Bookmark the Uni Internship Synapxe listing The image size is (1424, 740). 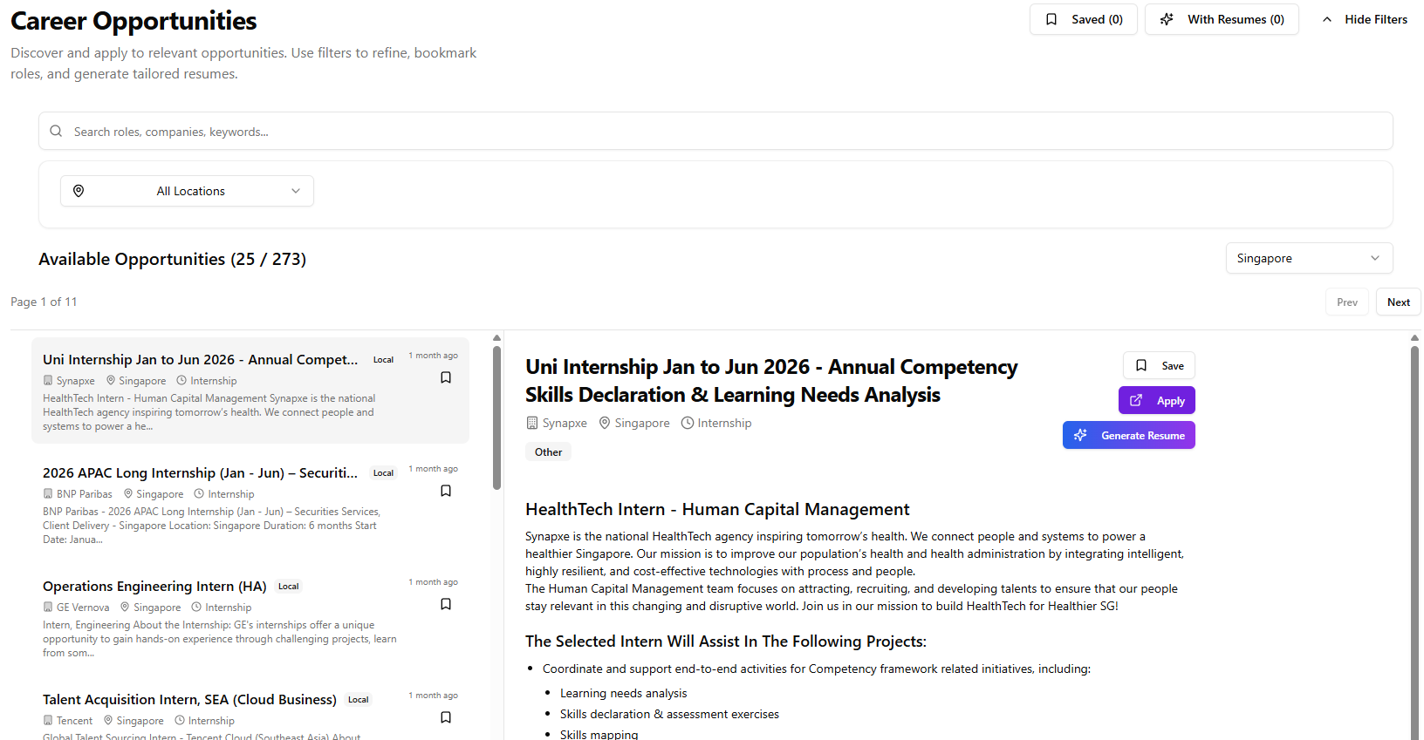point(446,377)
